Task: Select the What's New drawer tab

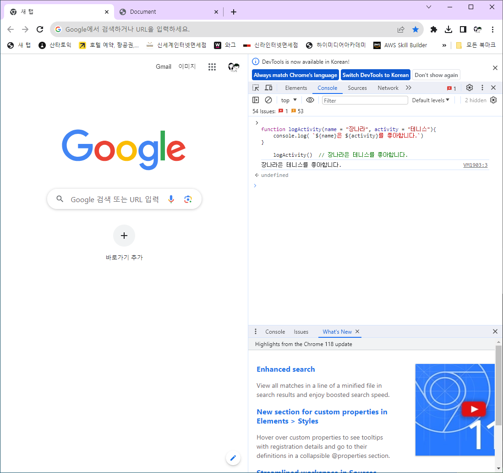Action: (x=337, y=332)
